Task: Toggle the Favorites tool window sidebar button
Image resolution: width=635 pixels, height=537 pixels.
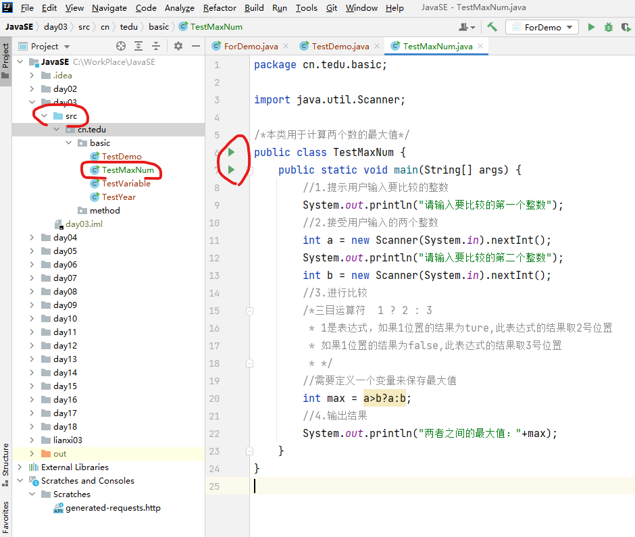Action: click(5, 517)
